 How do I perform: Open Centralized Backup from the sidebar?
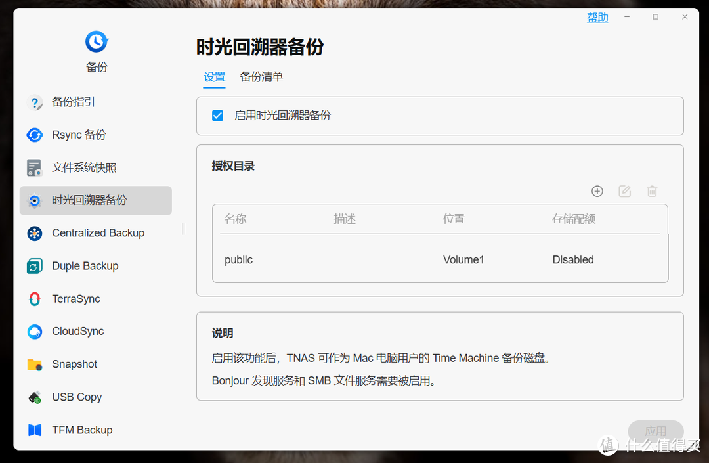coord(34,233)
